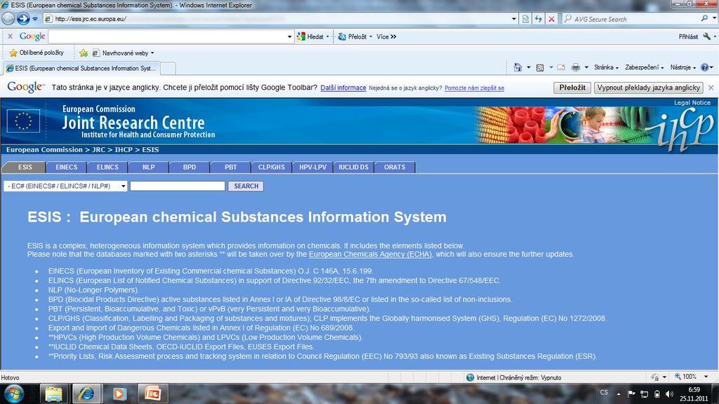719x404 pixels.
Task: Click Více to show more tools
Action: click(386, 36)
